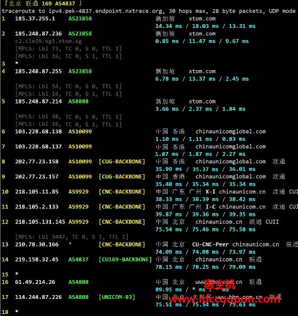This screenshot has height=316, width=298.
Task: Click CNC-BACKBONE tag on hop 10
Action: click(x=122, y=192)
